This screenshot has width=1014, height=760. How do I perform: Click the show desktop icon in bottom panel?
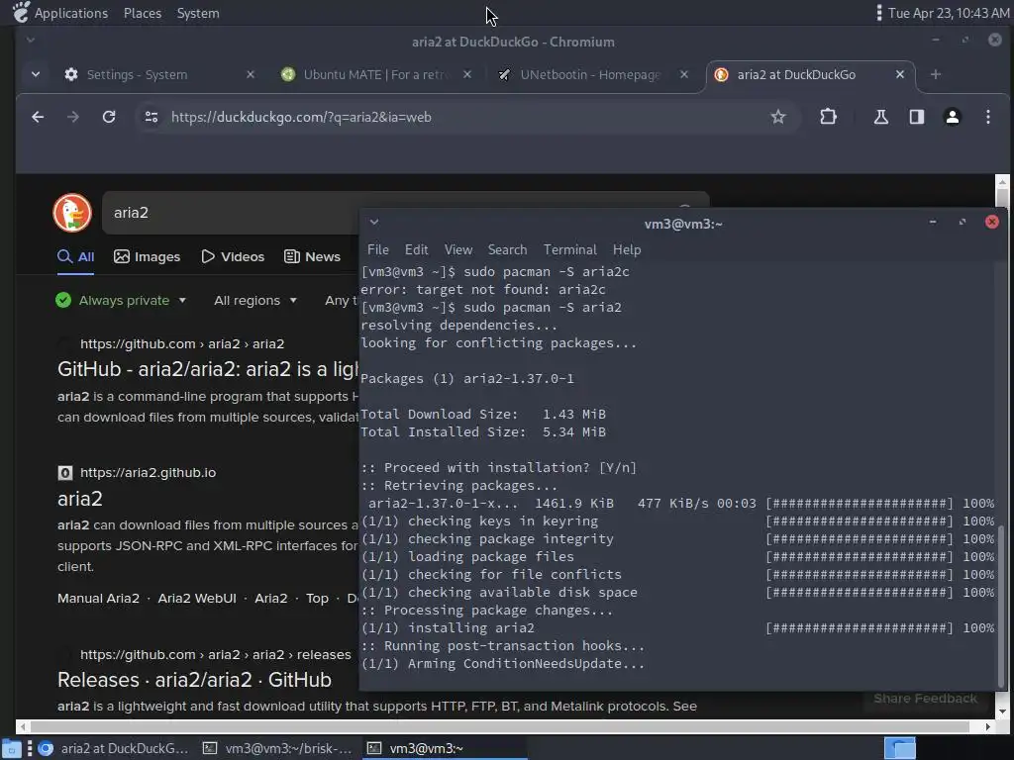click(12, 748)
